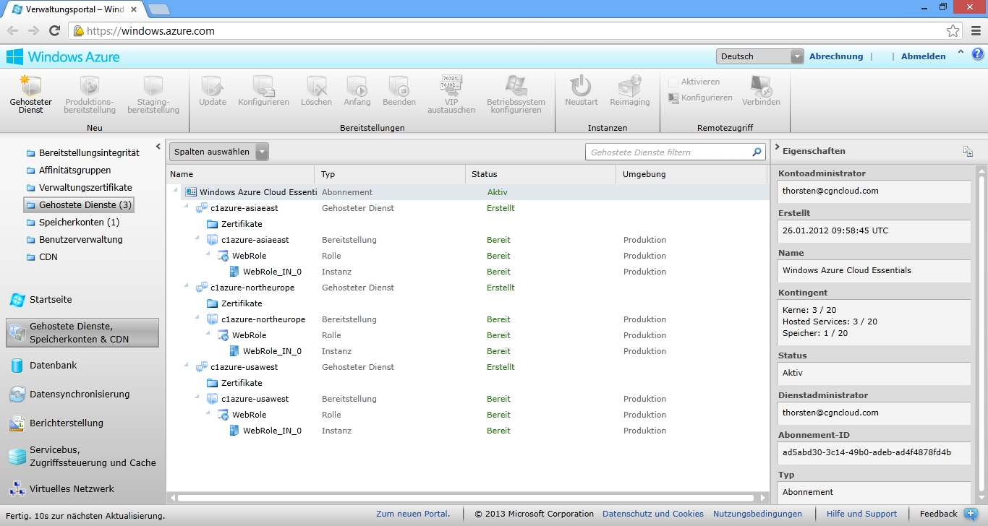The height and width of the screenshot is (526, 988).
Task: Open the Datenbank navigation section
Action: [x=53, y=366]
